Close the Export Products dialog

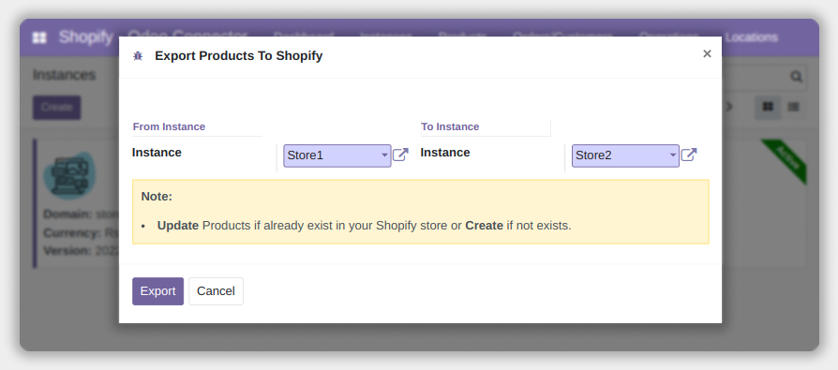click(x=707, y=54)
